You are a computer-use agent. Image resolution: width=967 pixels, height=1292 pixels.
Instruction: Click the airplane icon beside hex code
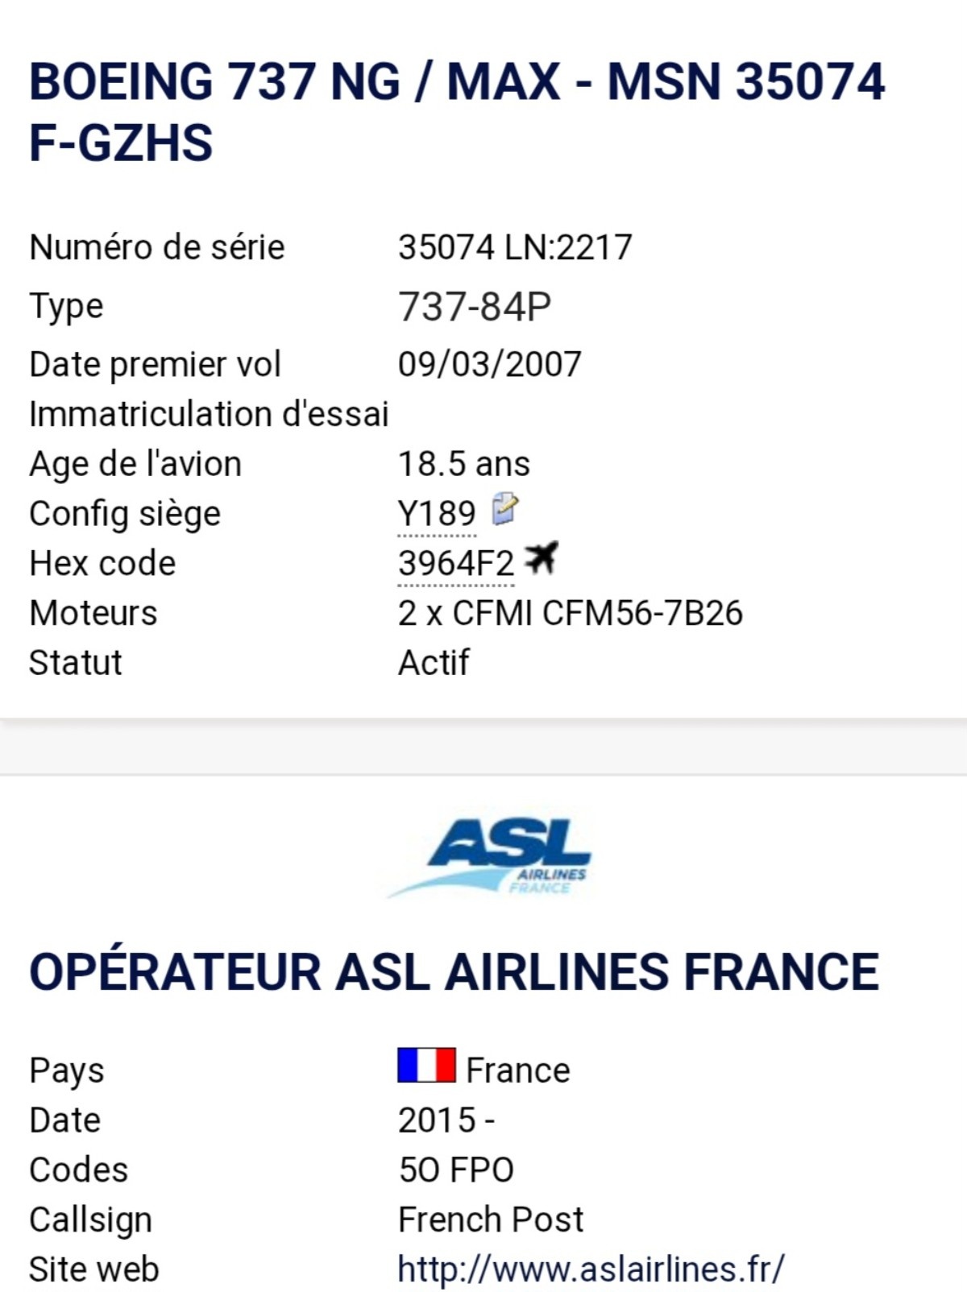[x=541, y=558]
